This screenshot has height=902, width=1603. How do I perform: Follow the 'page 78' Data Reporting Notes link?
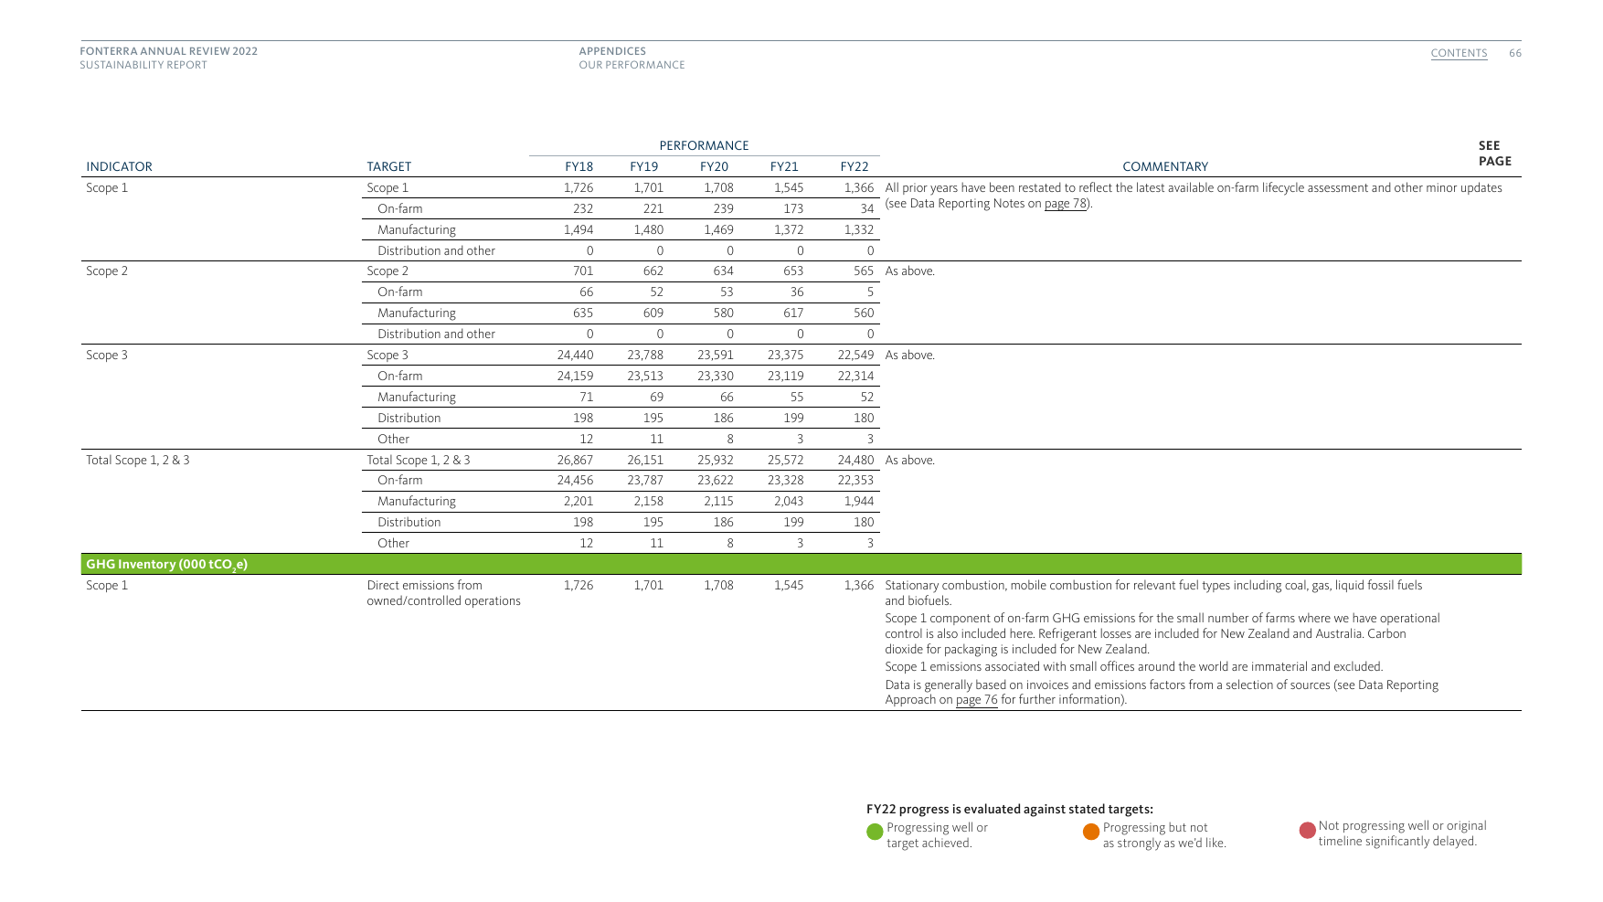pyautogui.click(x=1066, y=204)
